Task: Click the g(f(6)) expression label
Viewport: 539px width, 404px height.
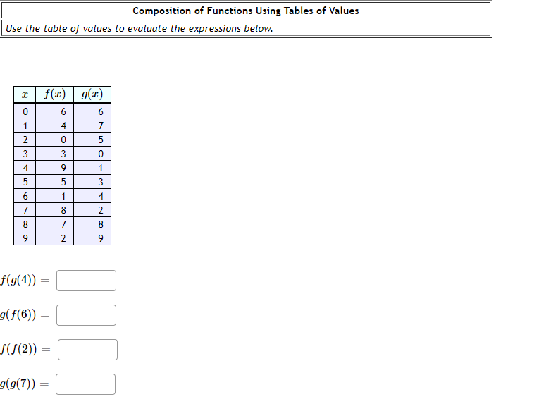Action: [x=18, y=314]
